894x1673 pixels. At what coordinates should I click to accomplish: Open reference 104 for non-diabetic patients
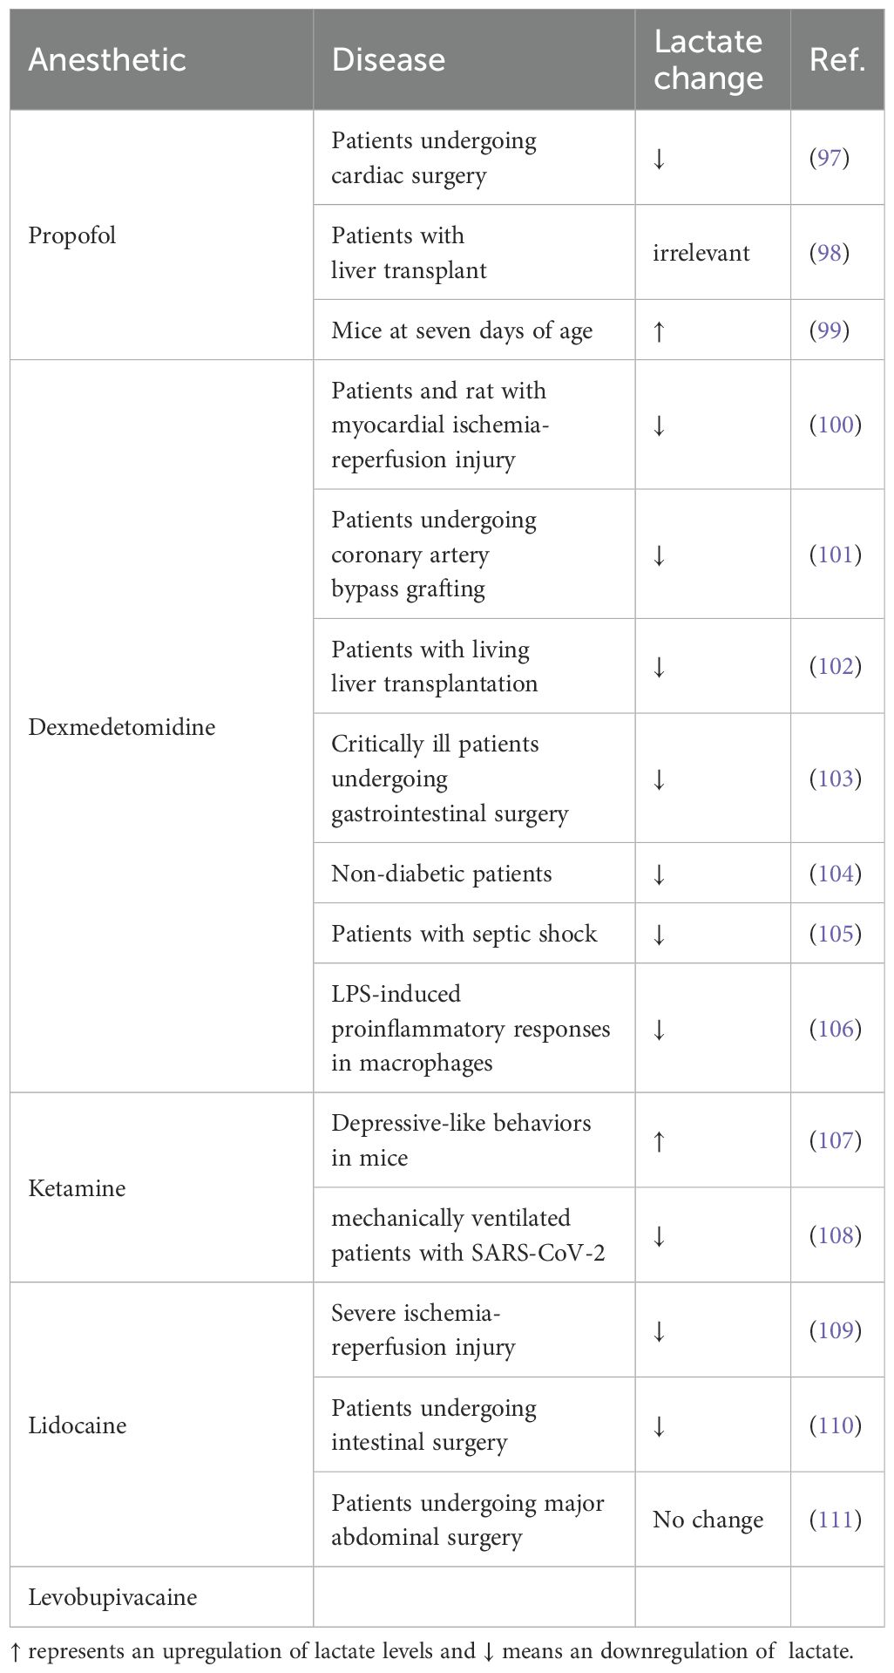(835, 874)
